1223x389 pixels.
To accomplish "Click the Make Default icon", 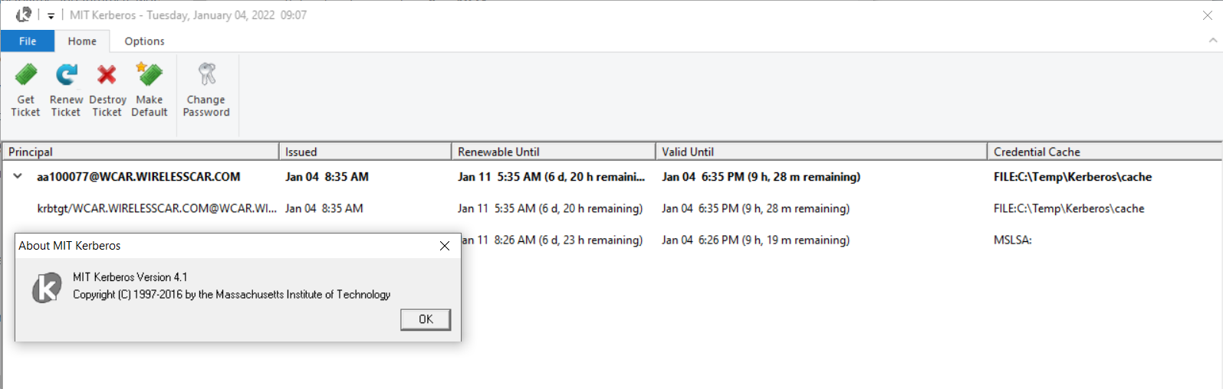I will click(150, 75).
